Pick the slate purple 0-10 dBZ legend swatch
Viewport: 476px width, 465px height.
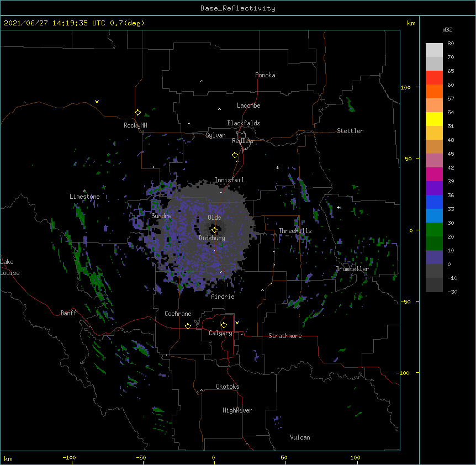click(434, 257)
